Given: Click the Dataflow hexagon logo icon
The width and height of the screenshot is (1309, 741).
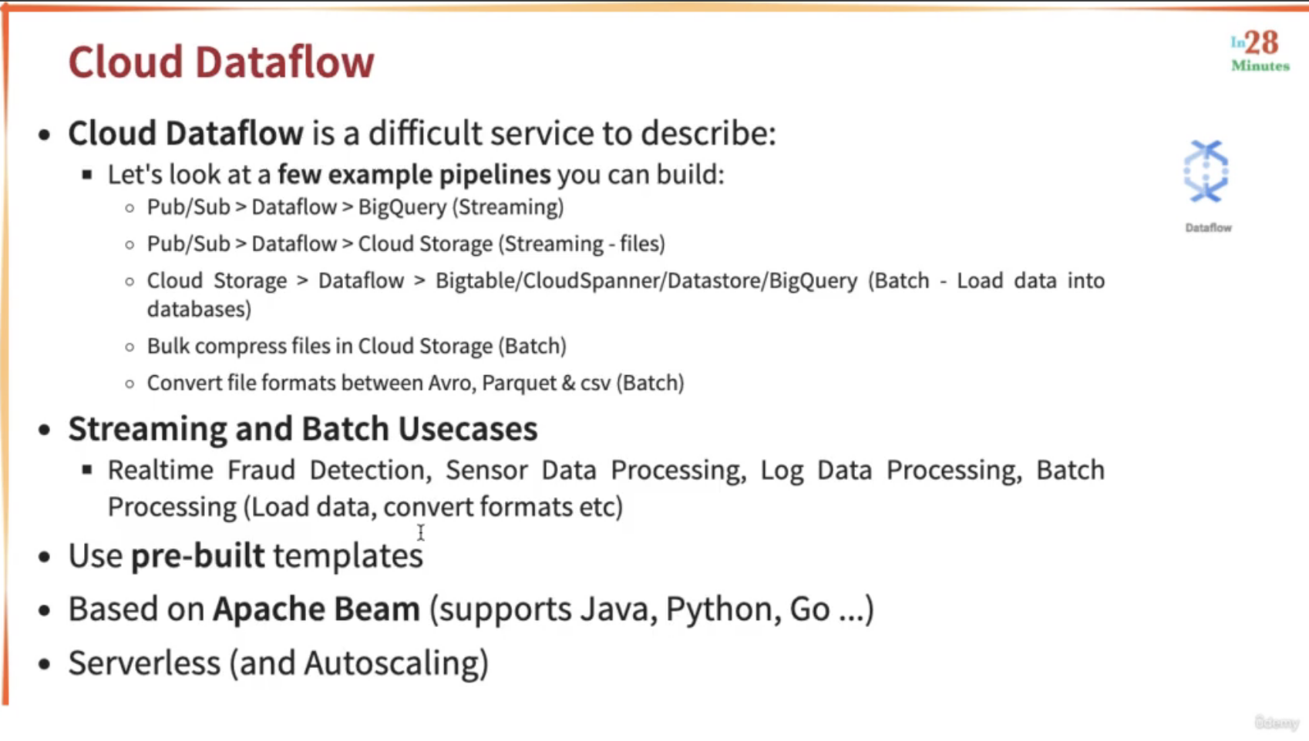Looking at the screenshot, I should (x=1206, y=171).
